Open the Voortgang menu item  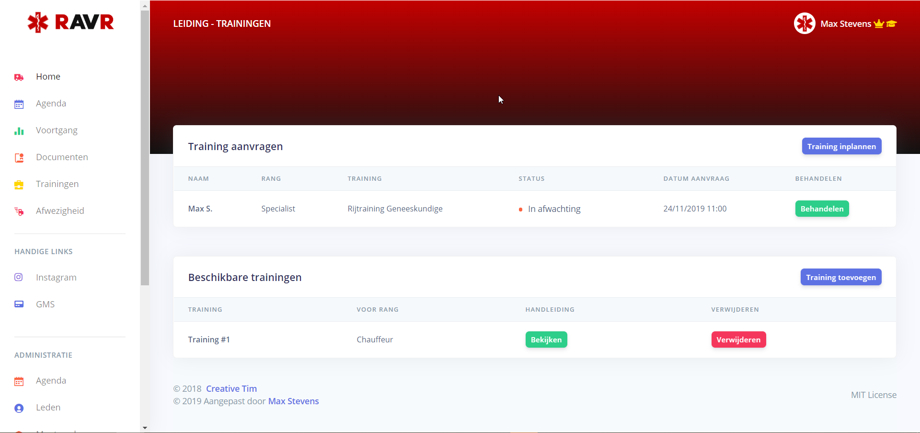[x=57, y=130]
